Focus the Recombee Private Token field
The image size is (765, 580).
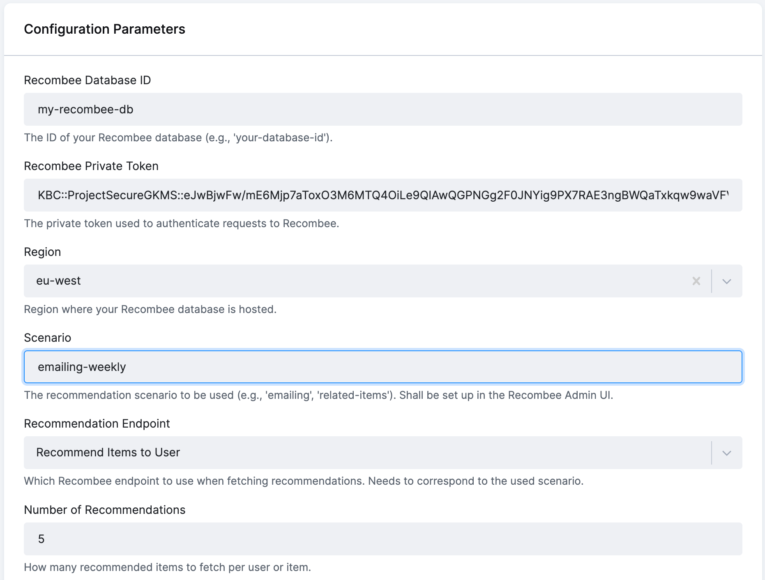pos(383,195)
